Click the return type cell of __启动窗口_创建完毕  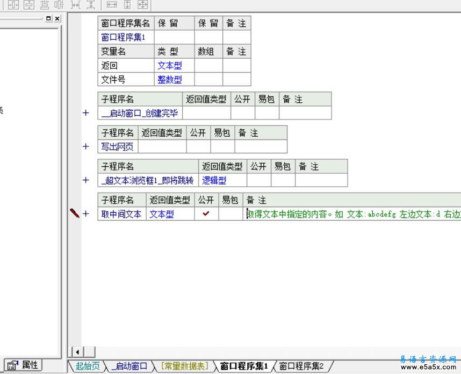207,113
